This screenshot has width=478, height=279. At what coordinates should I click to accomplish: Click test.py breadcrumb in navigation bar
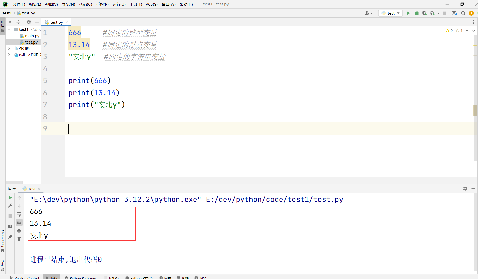click(x=26, y=13)
